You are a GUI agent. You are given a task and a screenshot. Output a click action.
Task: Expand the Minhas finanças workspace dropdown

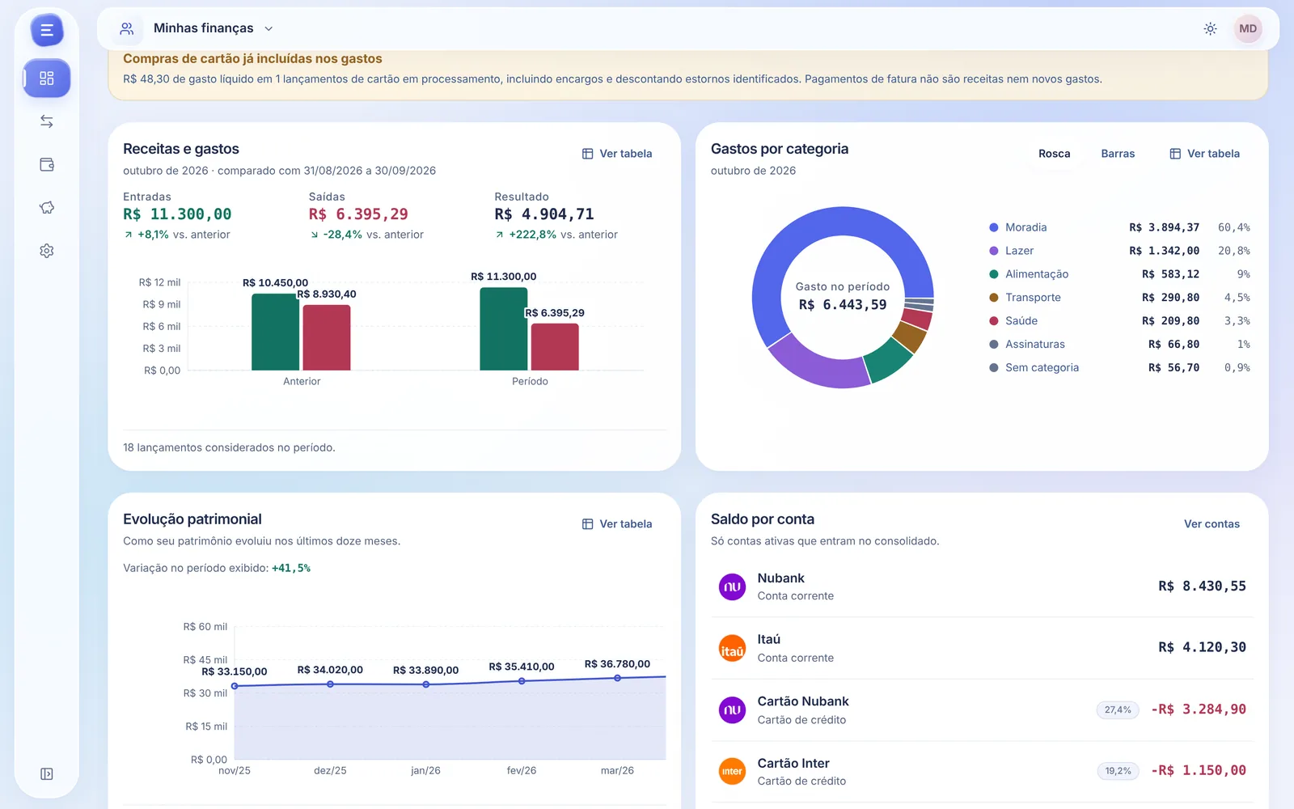click(x=269, y=28)
